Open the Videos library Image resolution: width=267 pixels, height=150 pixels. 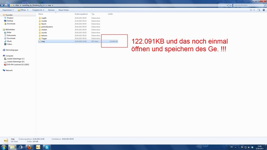tap(9, 44)
